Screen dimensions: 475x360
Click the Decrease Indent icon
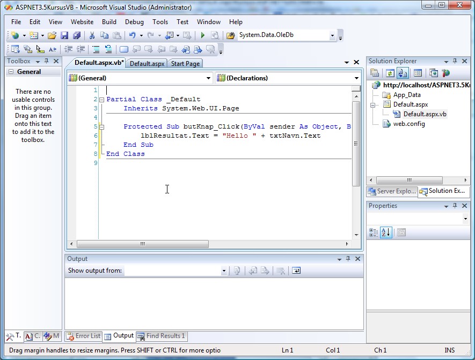tap(69, 49)
